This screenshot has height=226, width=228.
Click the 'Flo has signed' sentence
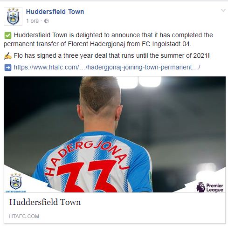click(x=112, y=56)
